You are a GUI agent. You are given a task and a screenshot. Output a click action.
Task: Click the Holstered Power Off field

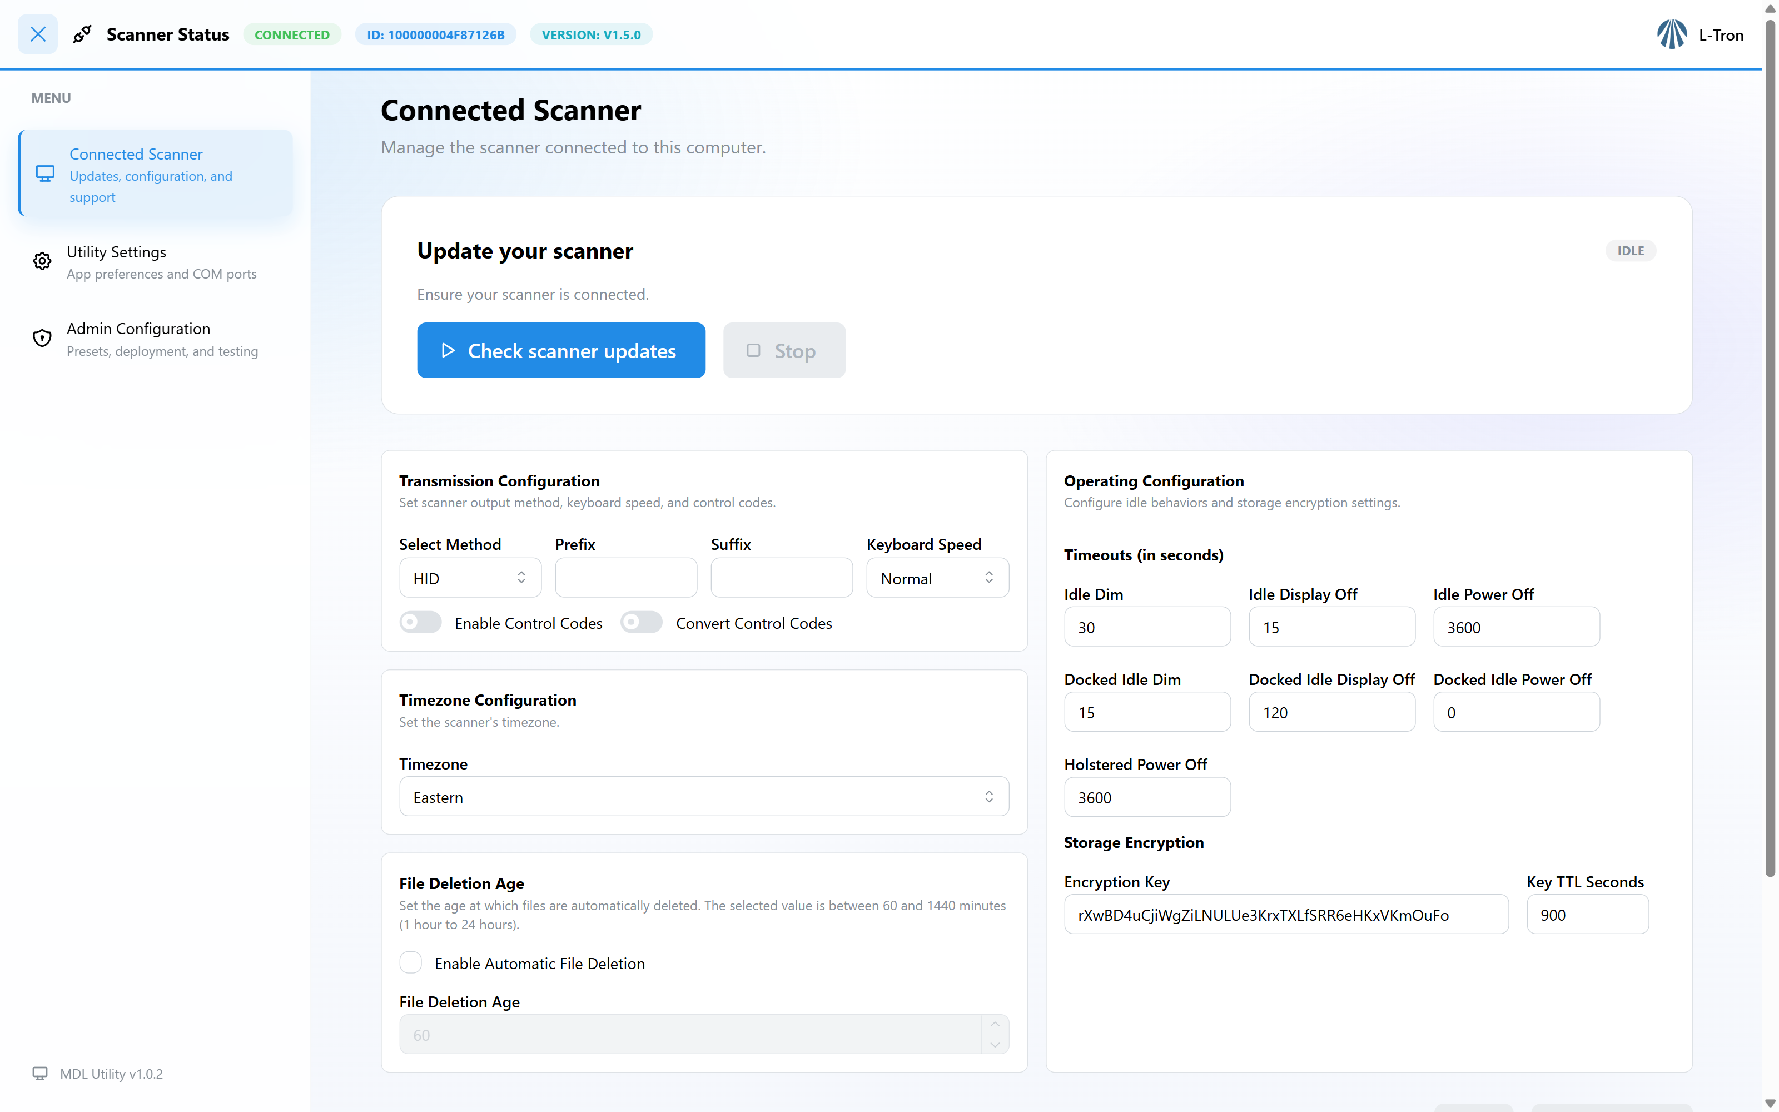click(1147, 797)
